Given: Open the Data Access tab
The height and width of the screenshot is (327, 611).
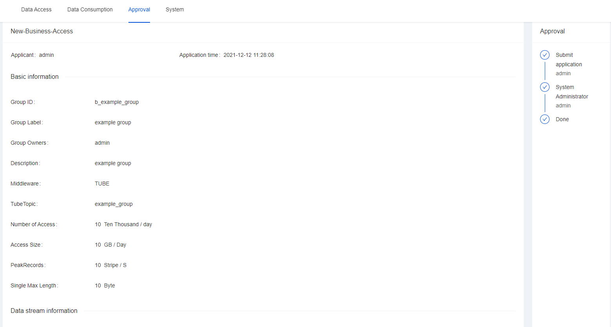Looking at the screenshot, I should 36,9.
